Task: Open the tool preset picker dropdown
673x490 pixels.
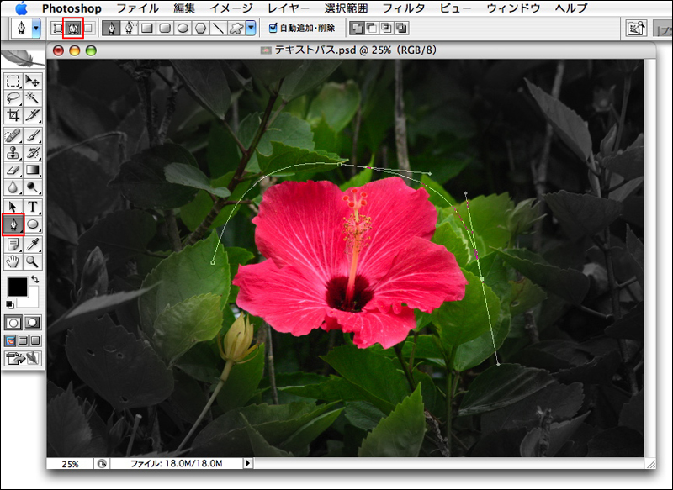Action: coord(35,28)
